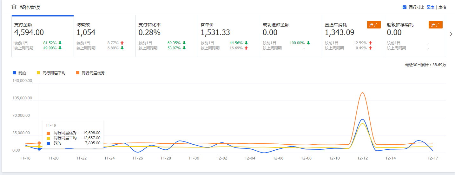The width and height of the screenshot is (455, 175).
Task: Select the 访客数 metric card
Action: point(104,36)
